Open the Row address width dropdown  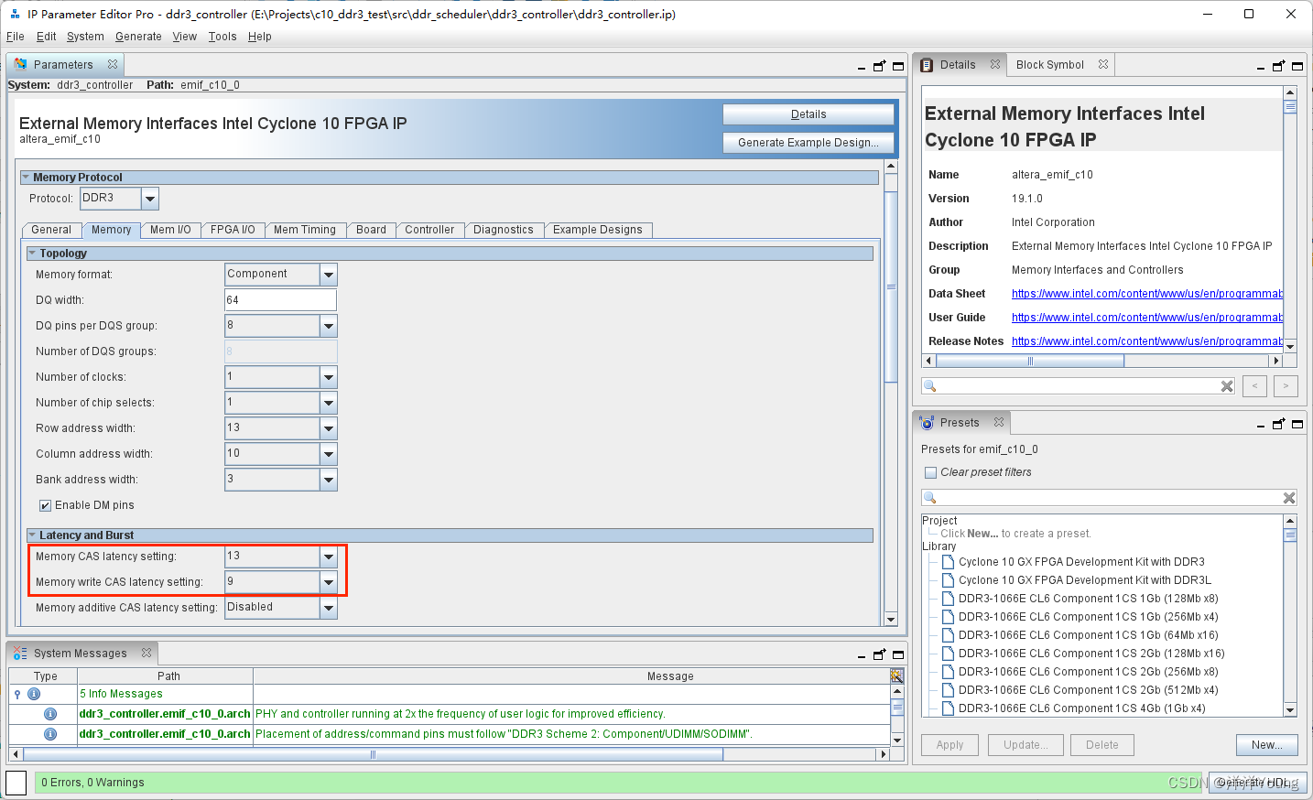[329, 428]
